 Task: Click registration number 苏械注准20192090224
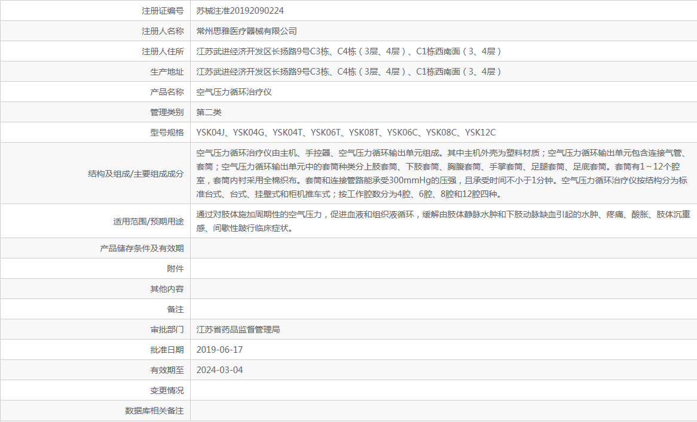tap(240, 11)
